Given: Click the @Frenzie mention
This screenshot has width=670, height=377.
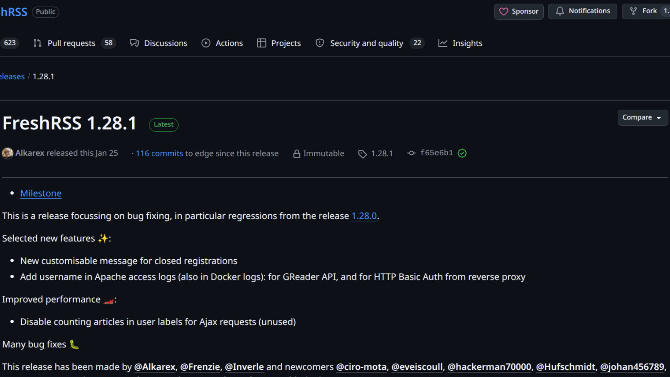Looking at the screenshot, I should 200,367.
